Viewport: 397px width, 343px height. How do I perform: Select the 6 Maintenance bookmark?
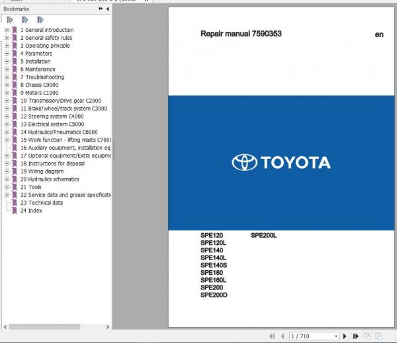point(38,69)
